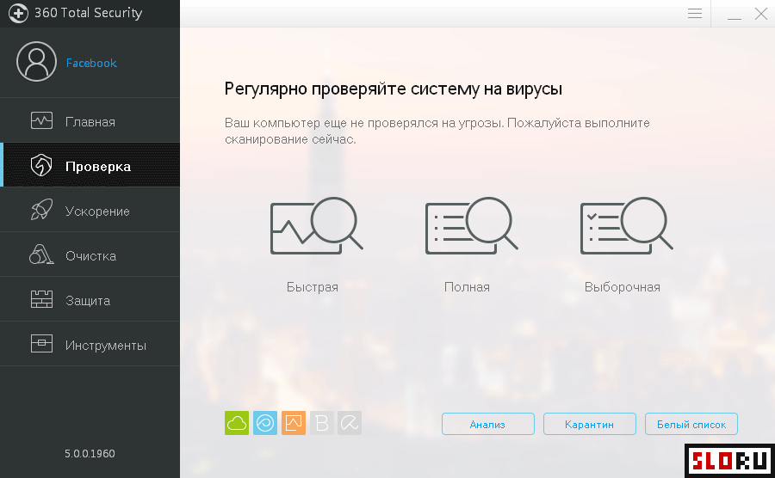
Task: Launch the Выборочная scan icon
Action: (x=626, y=226)
